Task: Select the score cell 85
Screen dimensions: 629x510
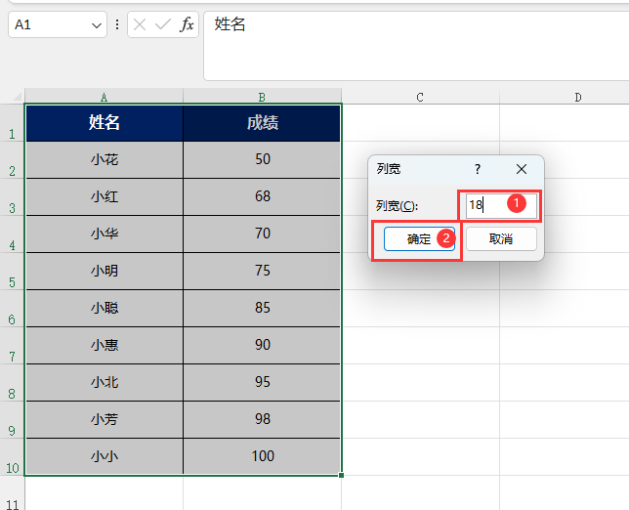Action: [x=262, y=308]
